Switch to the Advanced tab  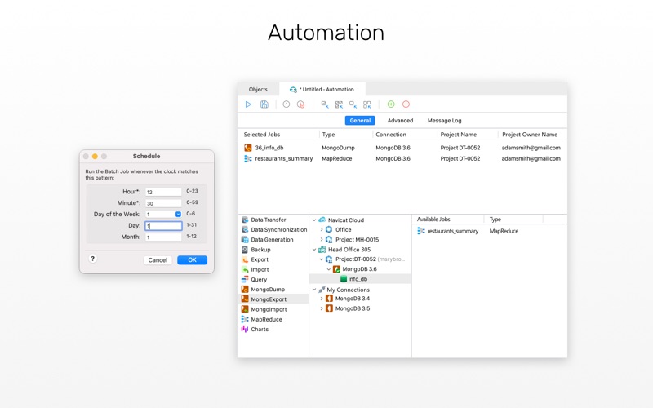coord(400,120)
